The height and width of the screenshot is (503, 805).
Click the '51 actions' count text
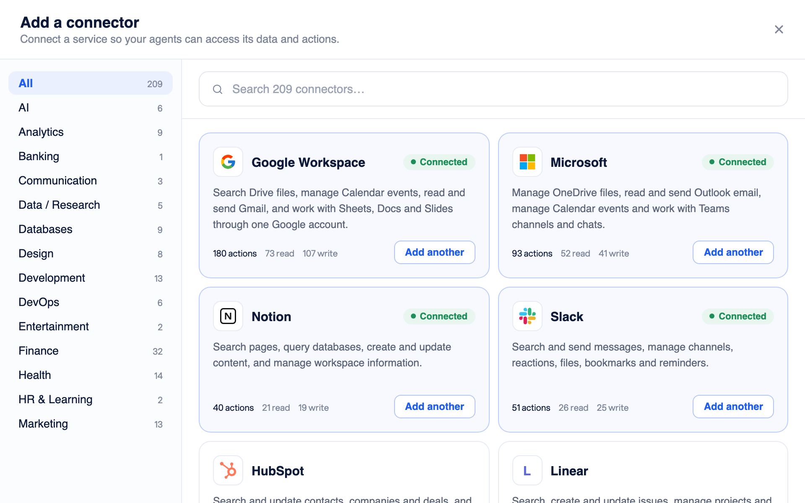point(531,408)
